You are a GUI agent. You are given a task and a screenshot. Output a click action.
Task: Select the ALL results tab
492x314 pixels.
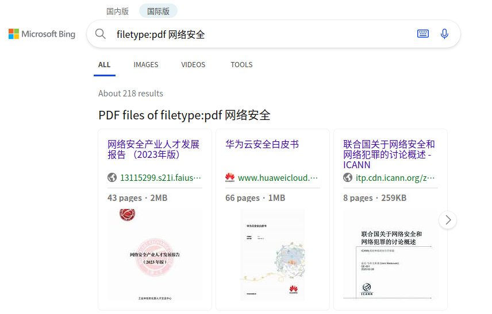(x=105, y=65)
